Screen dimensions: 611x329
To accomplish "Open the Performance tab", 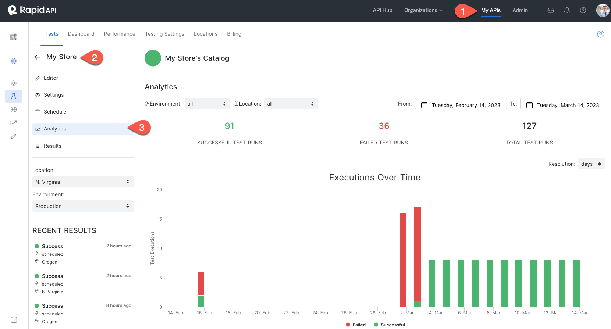I will point(120,34).
